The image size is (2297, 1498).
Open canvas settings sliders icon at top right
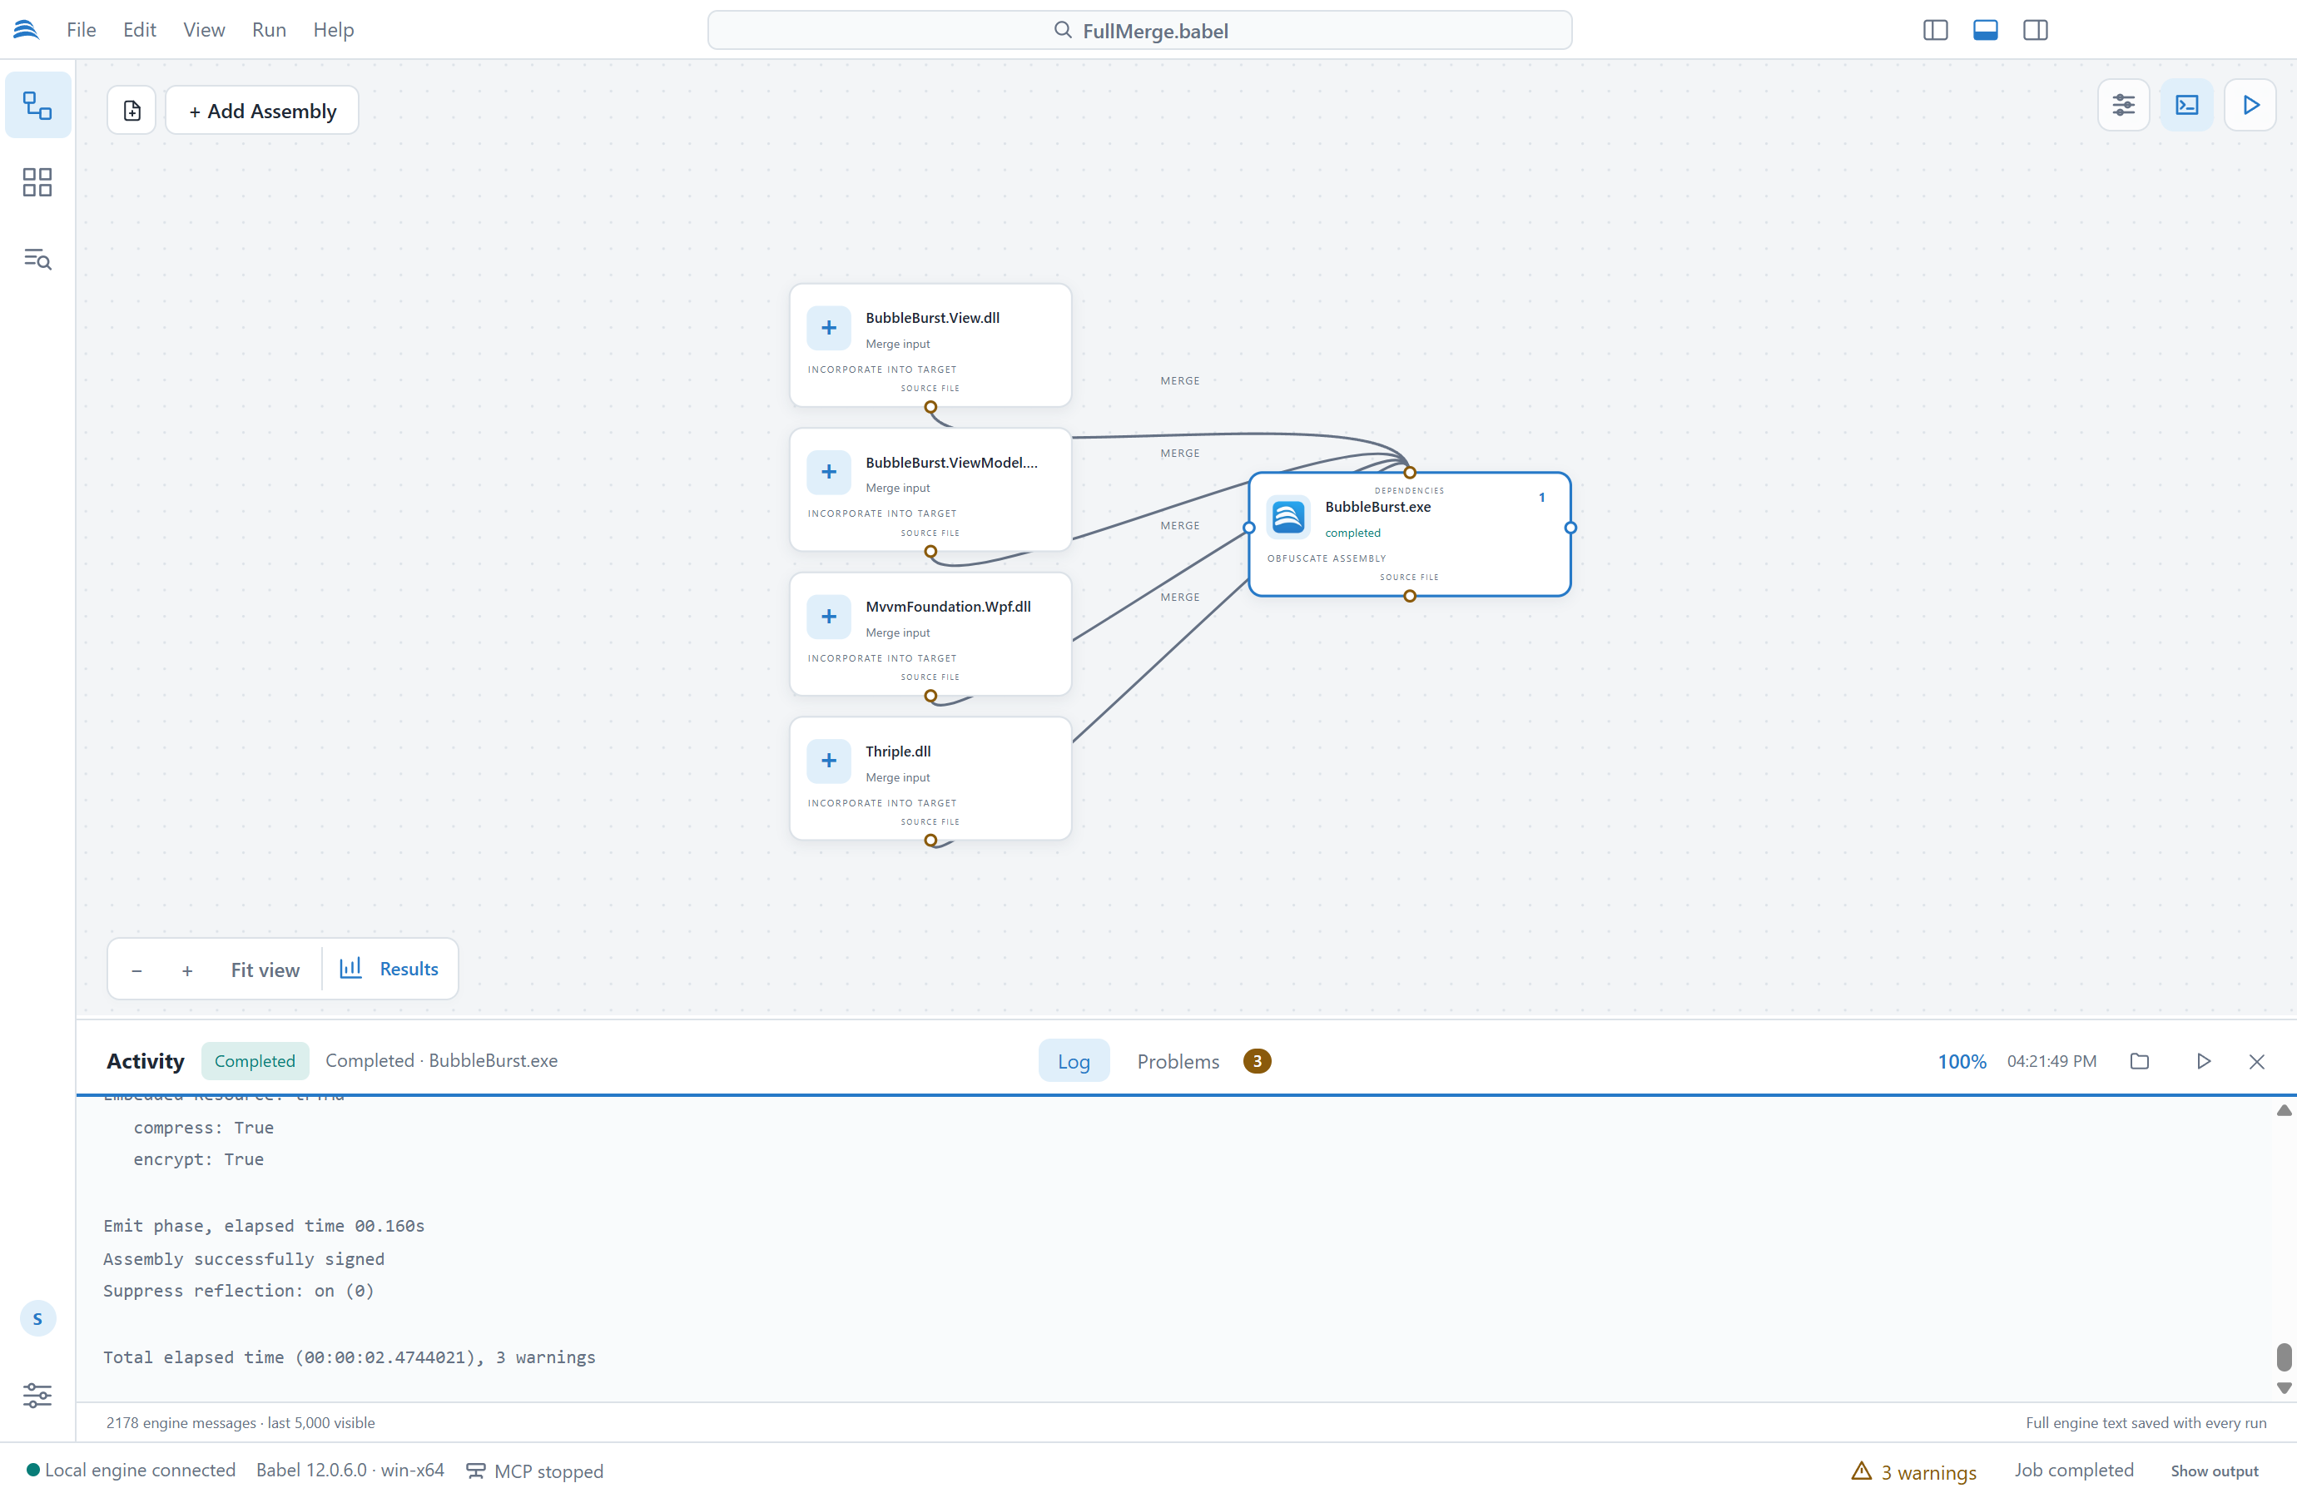2123,105
